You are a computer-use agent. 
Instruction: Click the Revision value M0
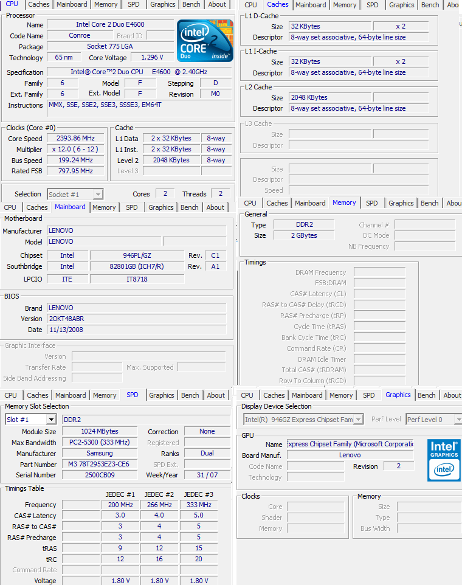point(215,94)
